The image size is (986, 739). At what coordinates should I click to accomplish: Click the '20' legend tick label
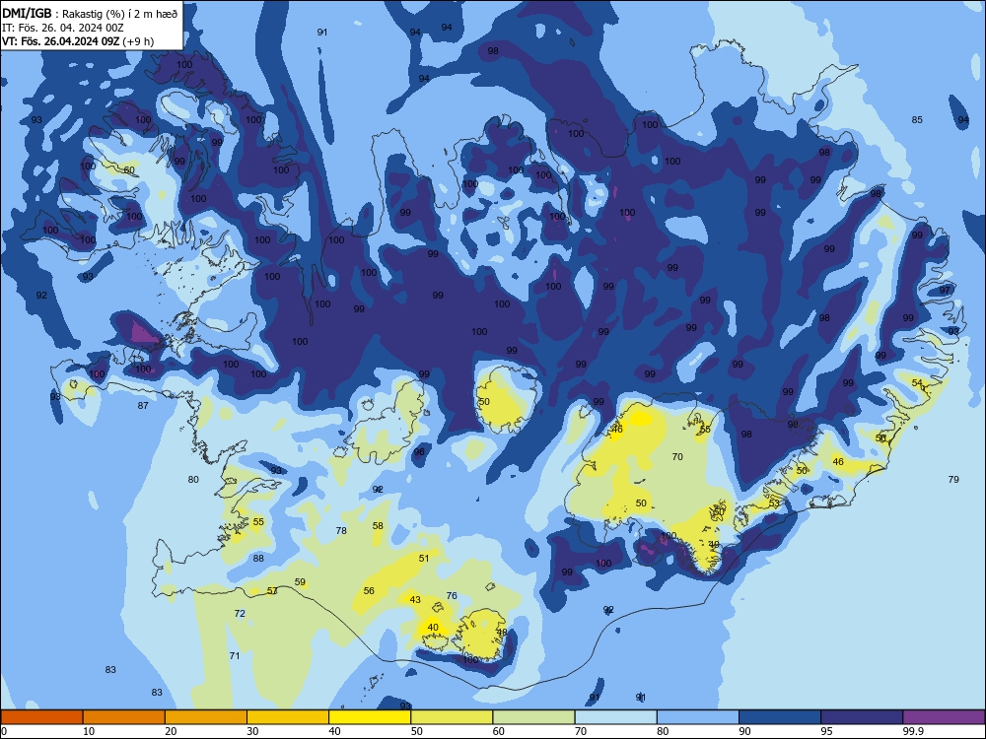(x=171, y=731)
